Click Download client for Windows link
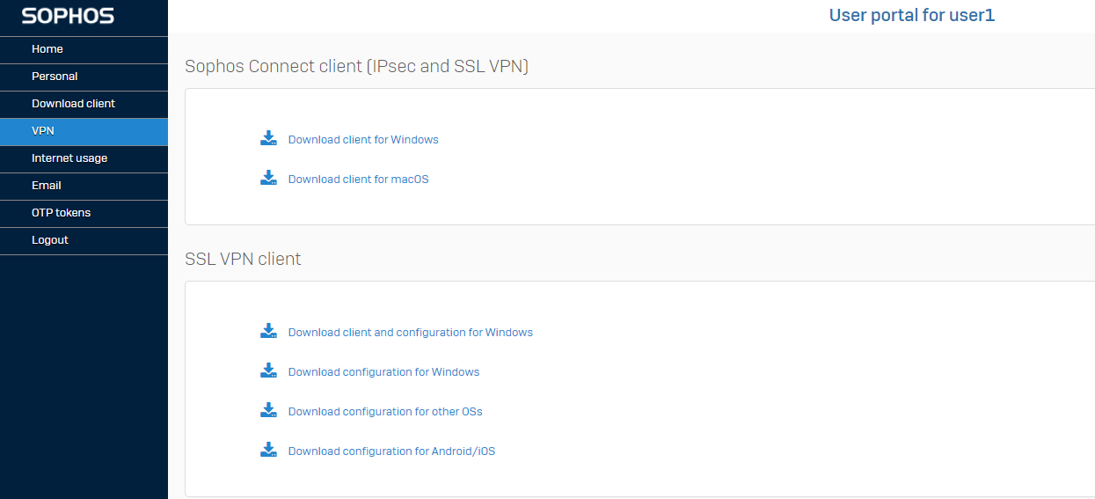Viewport: 1095px width, 499px height. click(x=363, y=140)
